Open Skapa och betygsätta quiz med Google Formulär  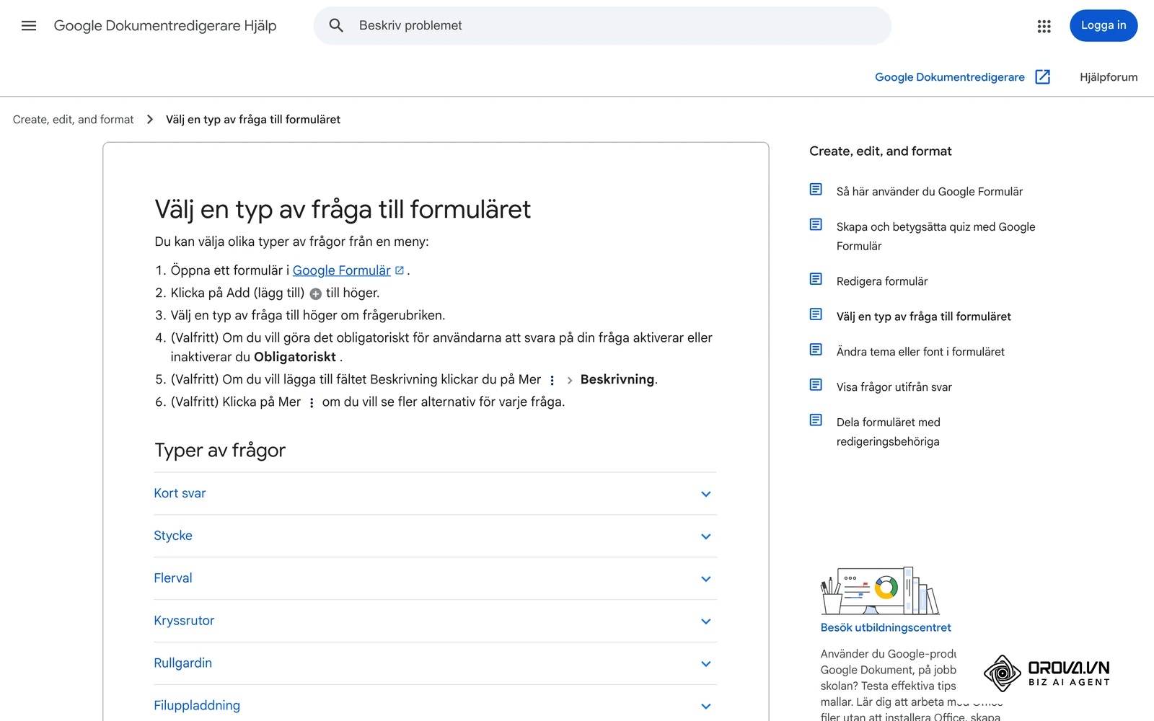[x=935, y=236]
